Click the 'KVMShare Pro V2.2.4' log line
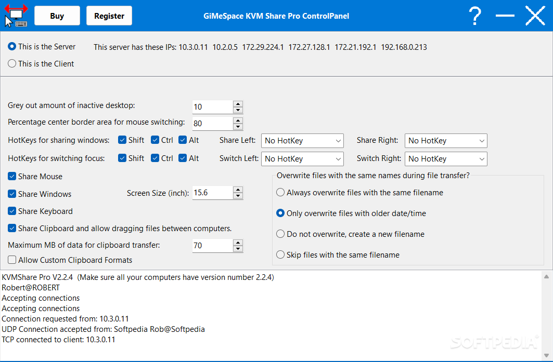Viewport: 553px width, 362px height. (x=138, y=277)
